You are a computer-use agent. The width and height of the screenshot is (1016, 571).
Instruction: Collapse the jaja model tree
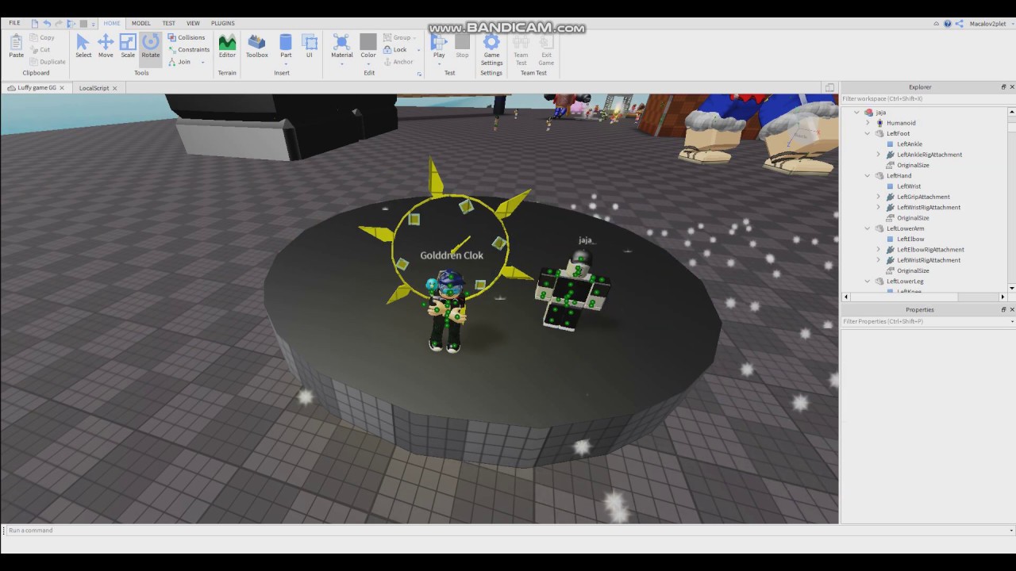pyautogui.click(x=857, y=113)
